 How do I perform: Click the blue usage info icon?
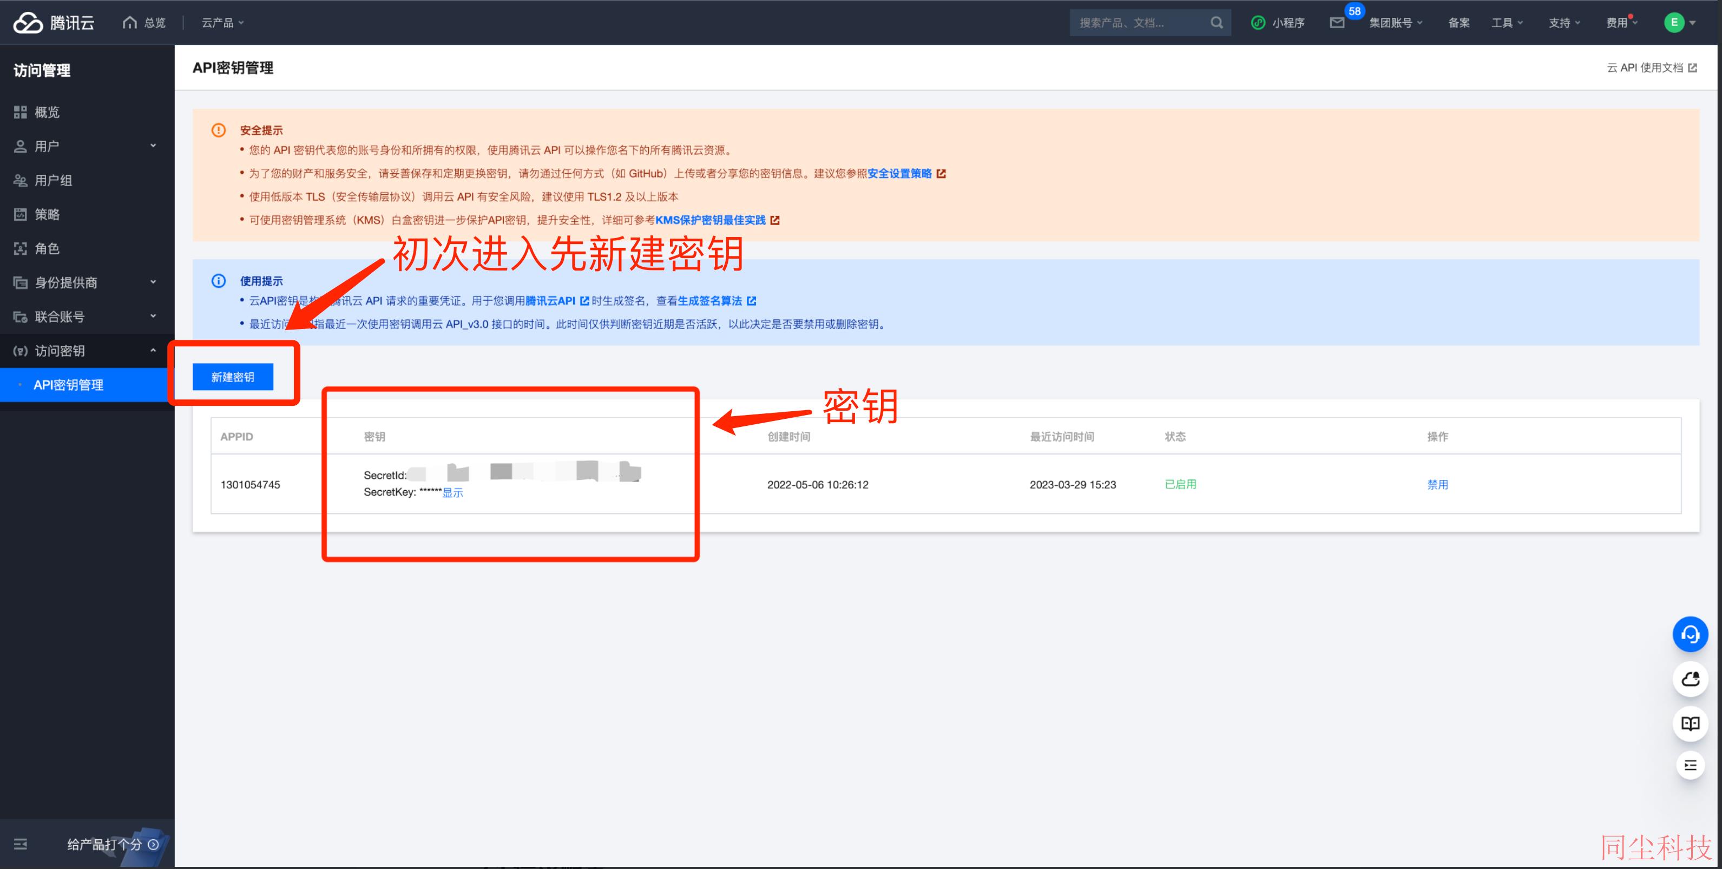219,281
